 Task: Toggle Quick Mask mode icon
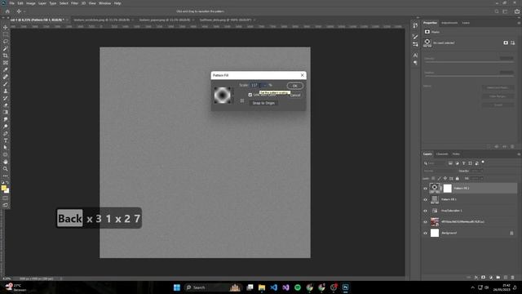point(6,198)
